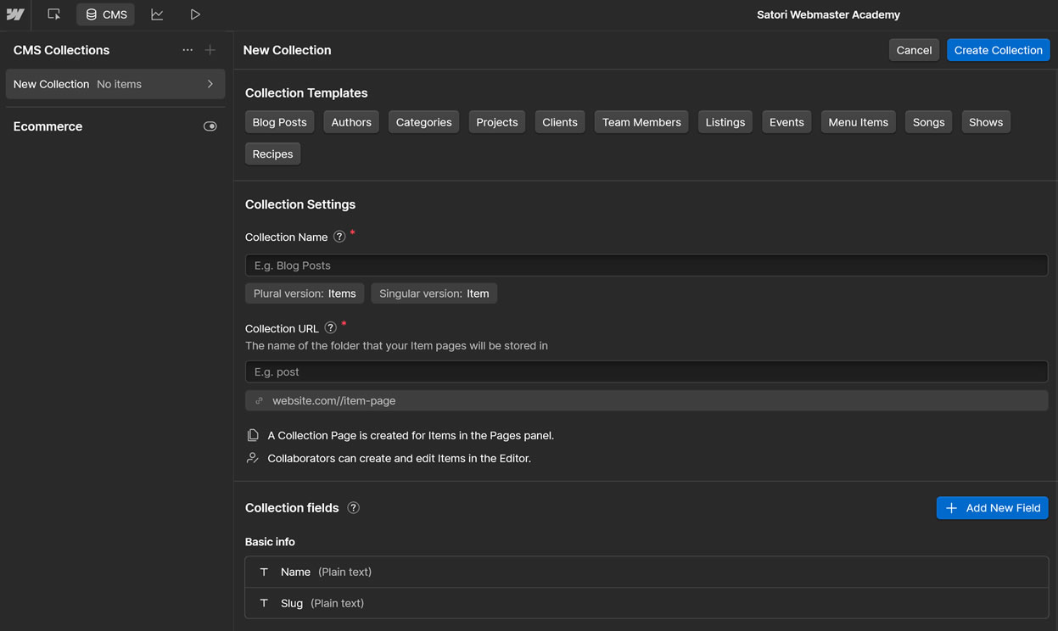Click the Collection fields help icon
Viewport: 1058px width, 631px height.
point(354,508)
